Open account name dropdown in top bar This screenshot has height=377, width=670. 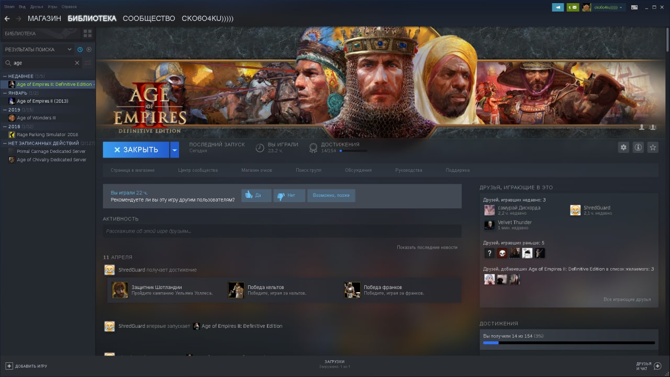click(x=608, y=7)
